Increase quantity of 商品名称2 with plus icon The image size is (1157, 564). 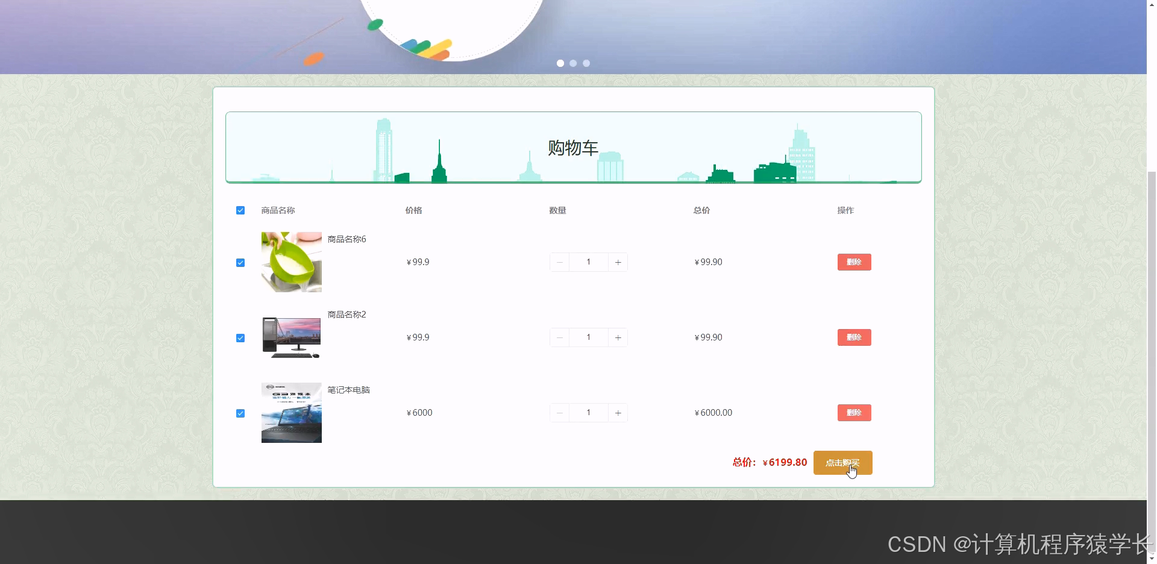click(618, 337)
